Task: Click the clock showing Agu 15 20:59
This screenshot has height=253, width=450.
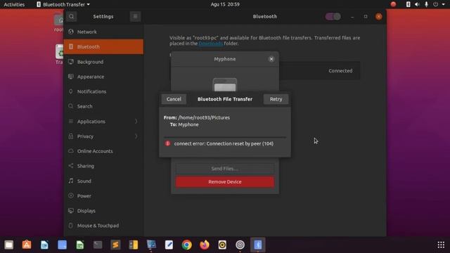Action: pyautogui.click(x=225, y=4)
